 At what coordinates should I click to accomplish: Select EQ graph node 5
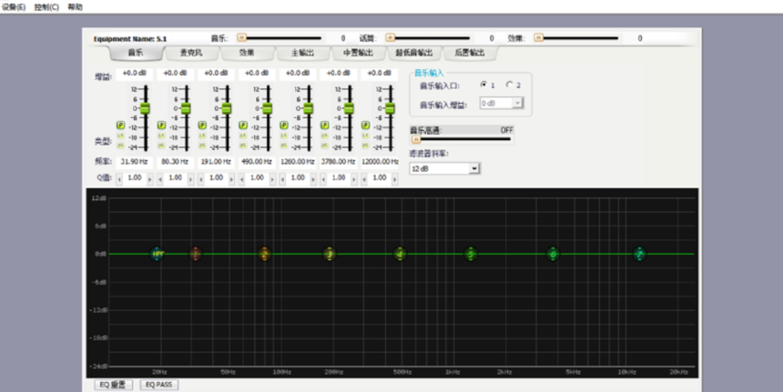coord(471,254)
